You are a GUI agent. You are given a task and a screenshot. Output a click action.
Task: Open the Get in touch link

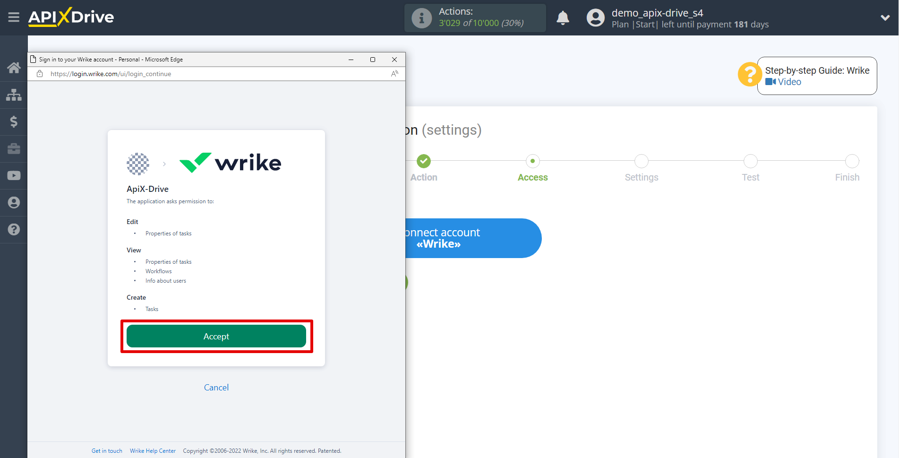click(107, 451)
